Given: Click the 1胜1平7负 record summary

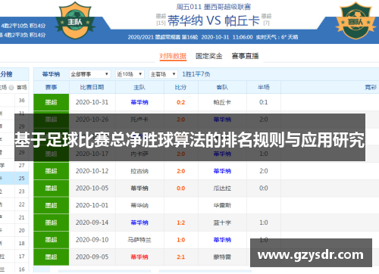Looking at the screenshot, I should point(196,74).
